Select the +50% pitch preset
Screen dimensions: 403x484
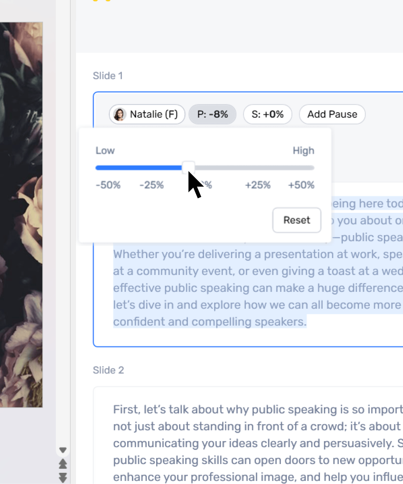point(301,185)
